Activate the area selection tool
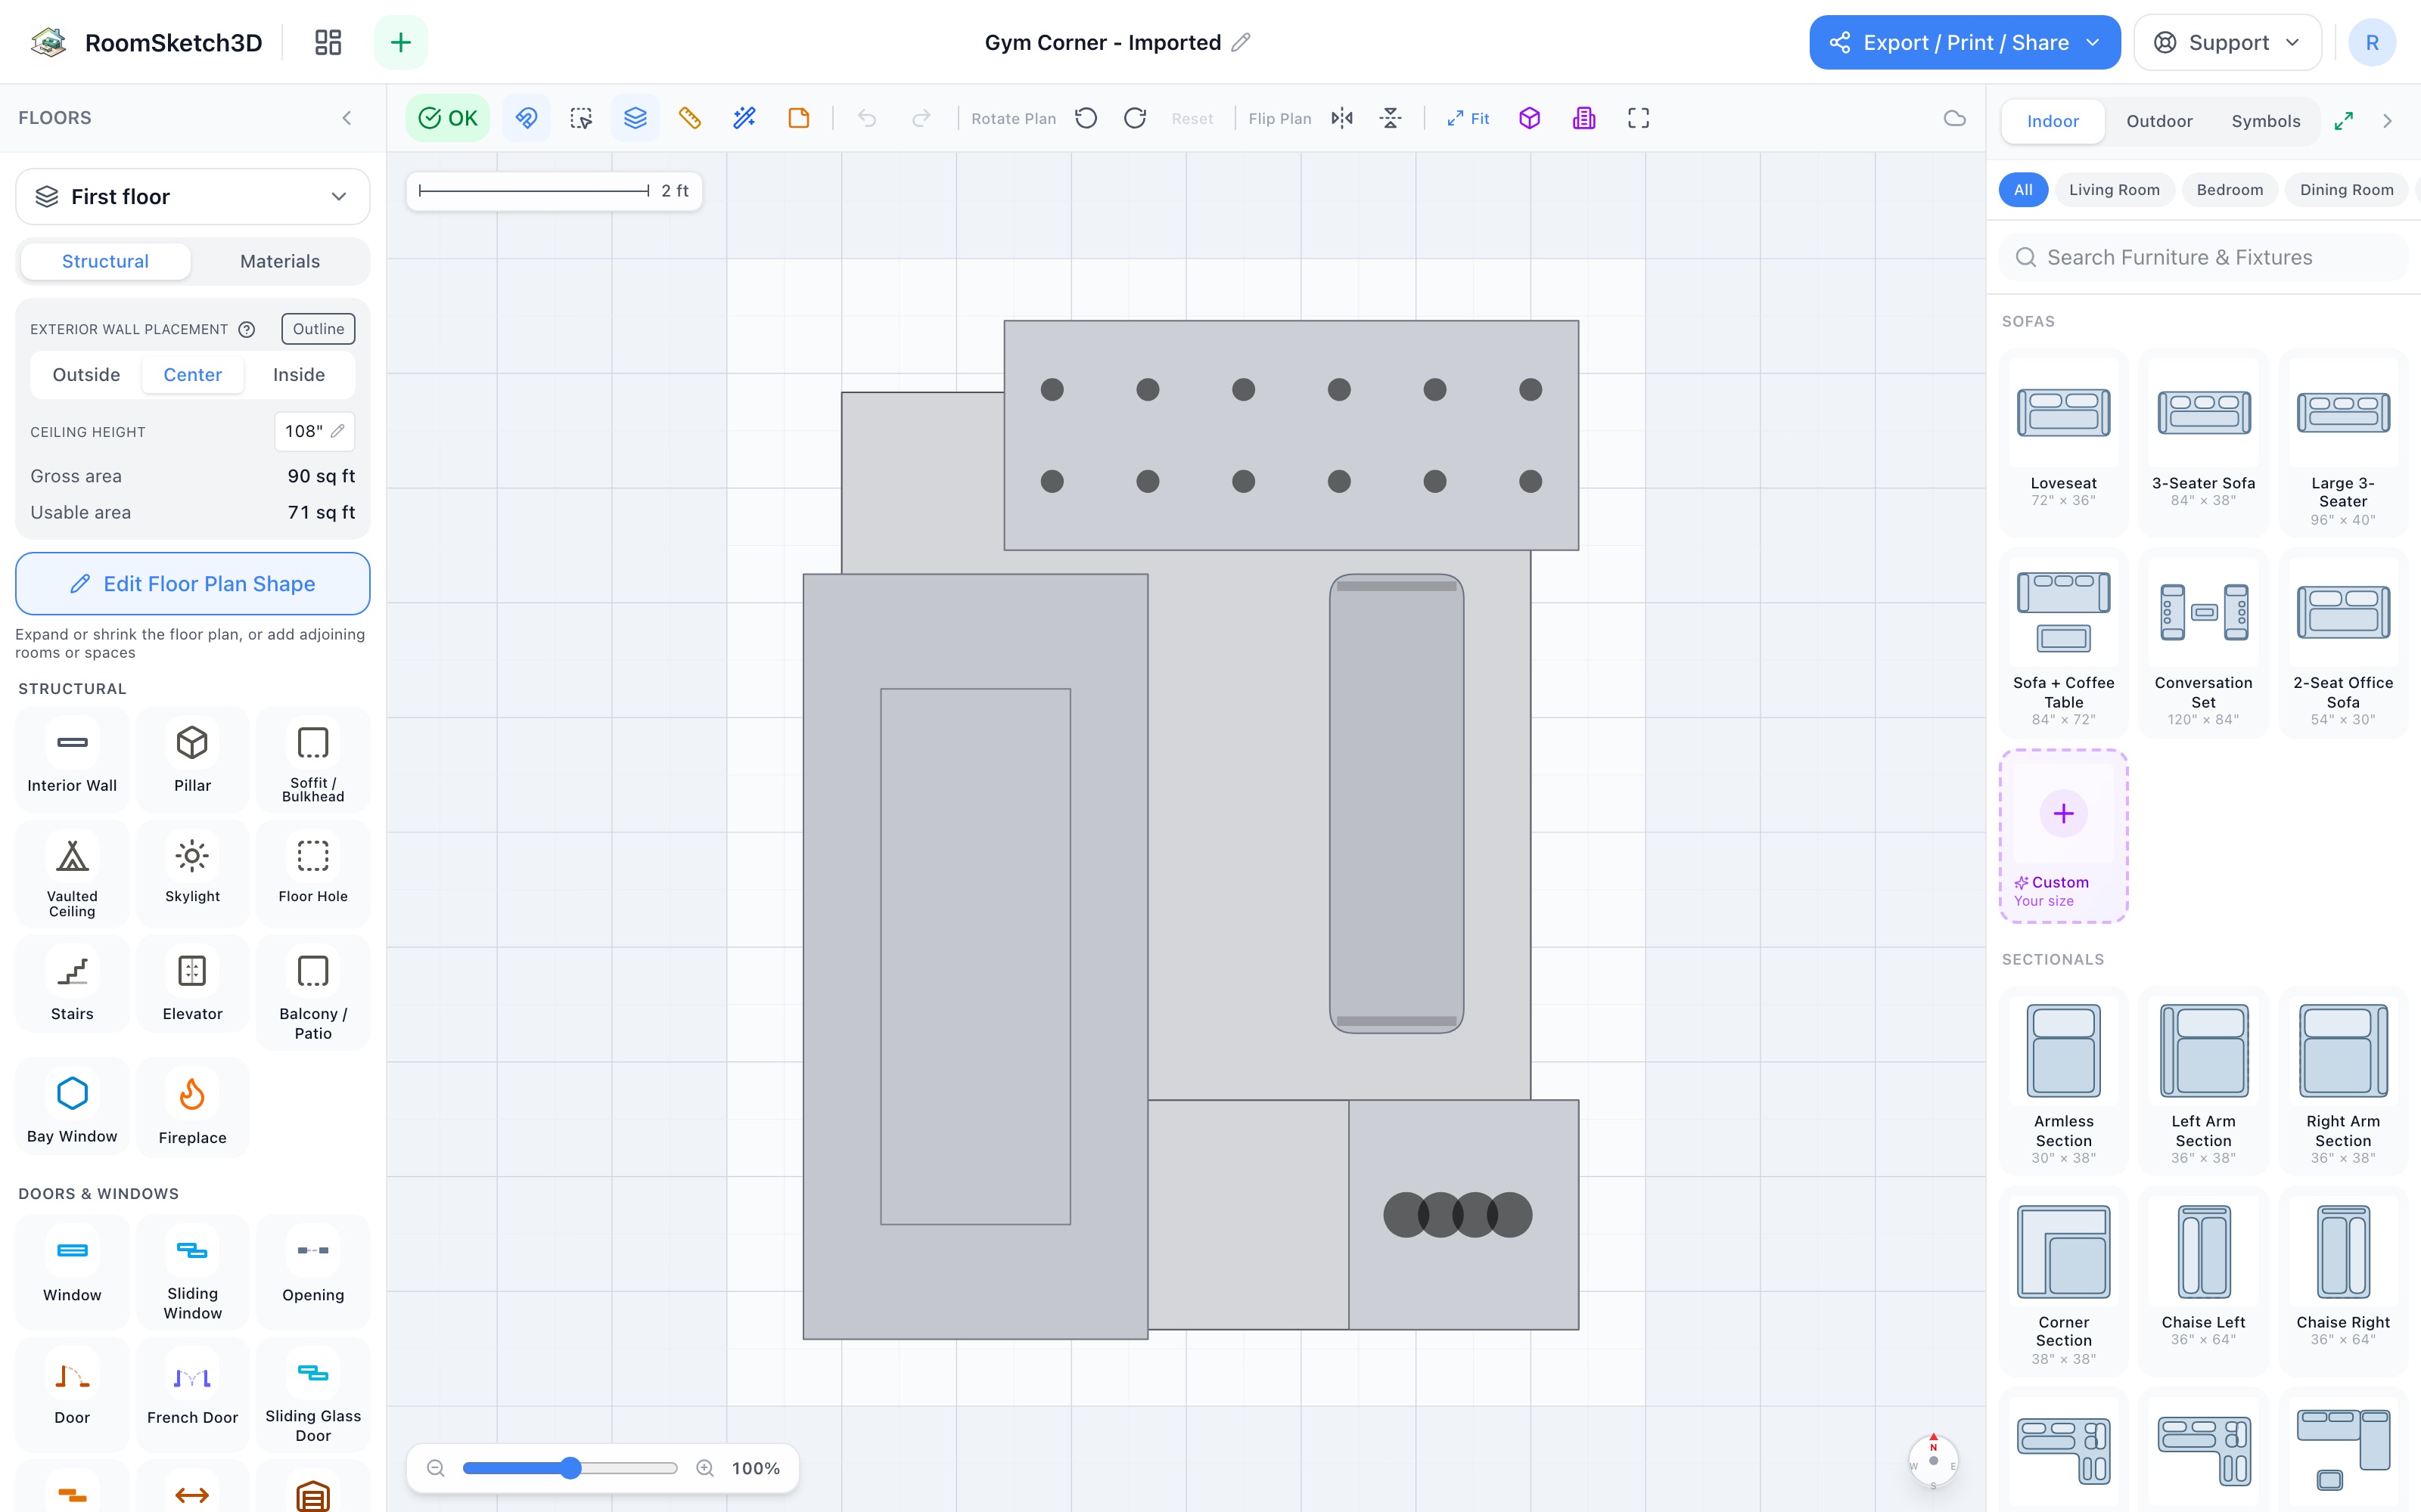Viewport: 2421px width, 1512px height. pyautogui.click(x=581, y=118)
